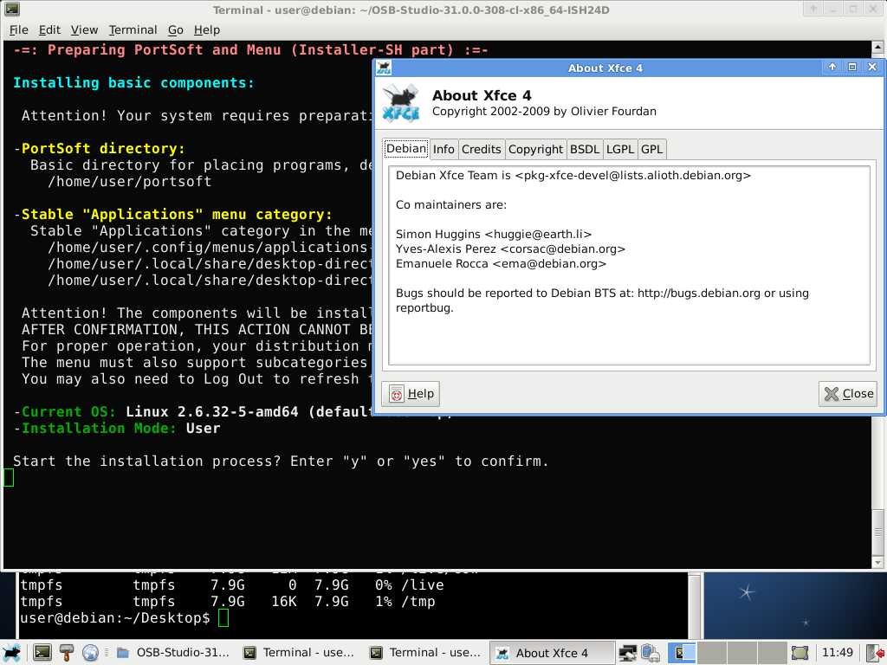Focus OSB-Studio-31... folder in taskbar
The height and width of the screenshot is (665, 887).
click(x=173, y=653)
